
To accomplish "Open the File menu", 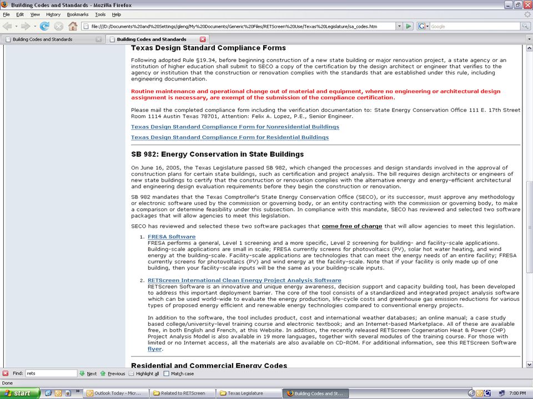I will coord(7,14).
